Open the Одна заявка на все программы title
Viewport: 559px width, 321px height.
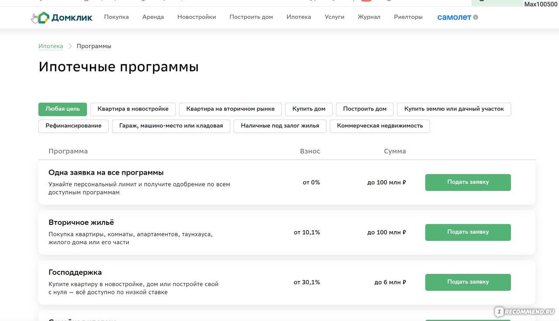coord(106,173)
